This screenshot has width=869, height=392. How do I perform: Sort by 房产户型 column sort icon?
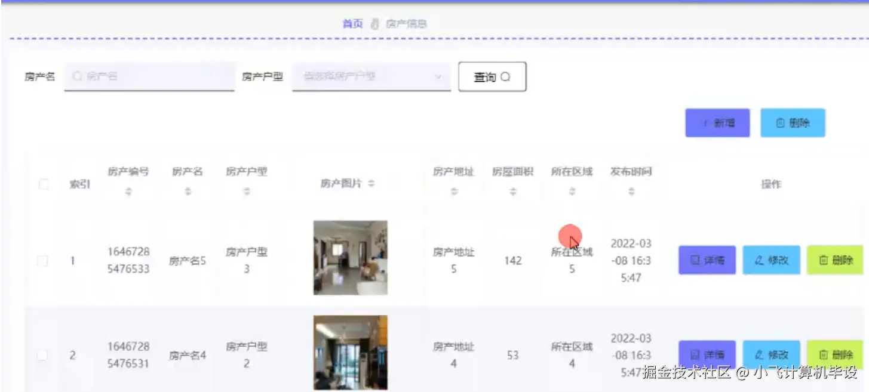click(247, 192)
